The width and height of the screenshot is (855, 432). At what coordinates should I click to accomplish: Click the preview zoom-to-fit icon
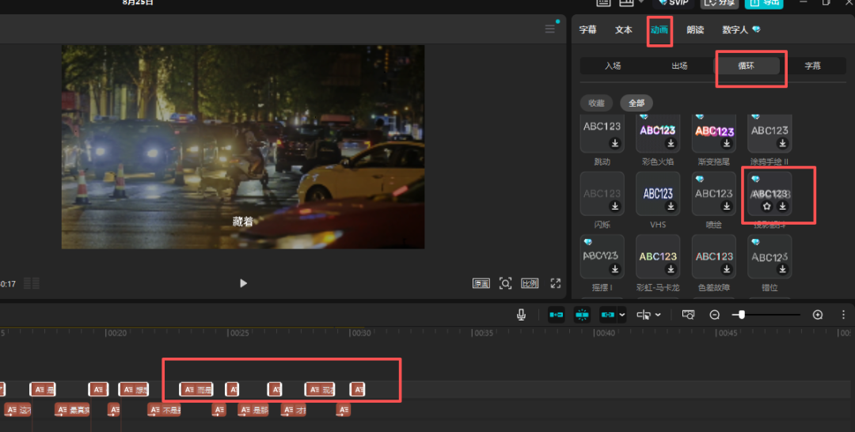506,283
